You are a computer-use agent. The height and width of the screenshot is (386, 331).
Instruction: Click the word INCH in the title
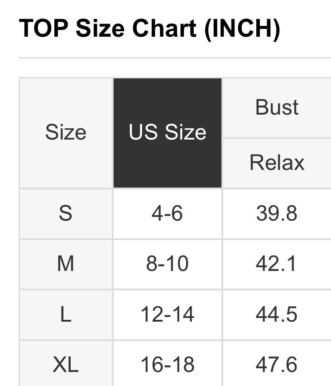(x=241, y=29)
